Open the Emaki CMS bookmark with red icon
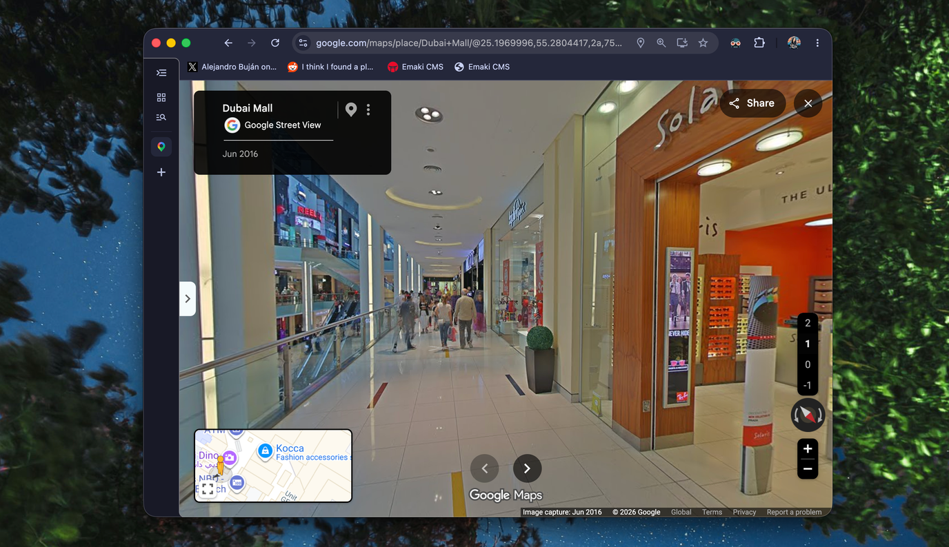Image resolution: width=949 pixels, height=547 pixels. tap(415, 67)
